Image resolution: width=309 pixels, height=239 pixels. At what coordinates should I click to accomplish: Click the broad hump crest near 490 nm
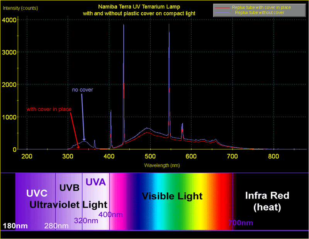[147, 128]
